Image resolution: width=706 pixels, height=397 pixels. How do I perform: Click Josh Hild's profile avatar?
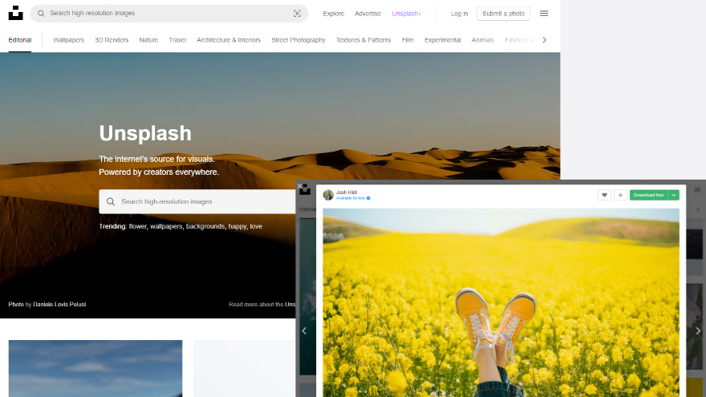click(328, 195)
